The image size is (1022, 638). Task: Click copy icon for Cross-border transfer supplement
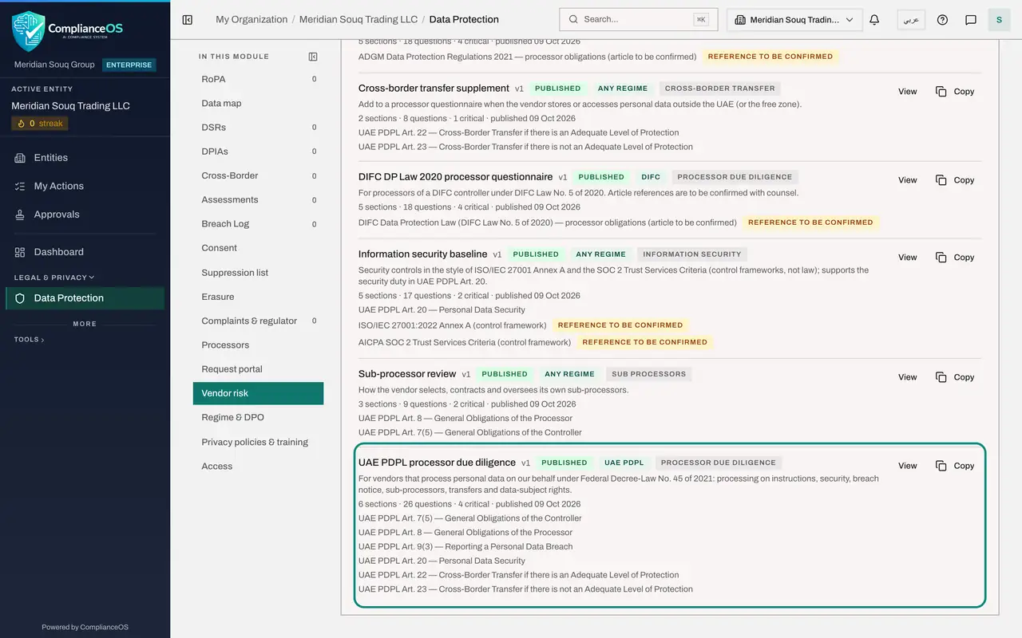(941, 92)
